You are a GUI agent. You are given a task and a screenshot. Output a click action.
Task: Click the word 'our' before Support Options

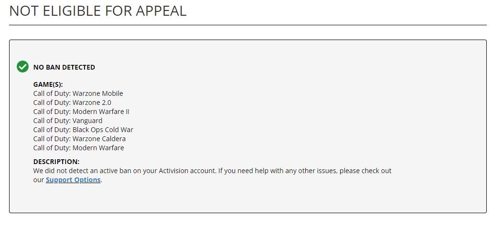click(x=39, y=180)
